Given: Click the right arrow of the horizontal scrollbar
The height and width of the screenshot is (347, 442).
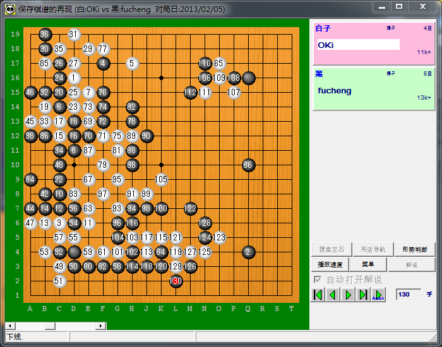Looking at the screenshot, I should point(100,326).
